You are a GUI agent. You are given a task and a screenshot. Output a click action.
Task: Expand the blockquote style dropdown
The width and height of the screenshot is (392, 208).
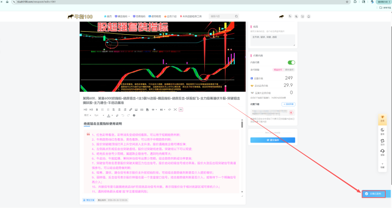pyautogui.click(x=165, y=109)
